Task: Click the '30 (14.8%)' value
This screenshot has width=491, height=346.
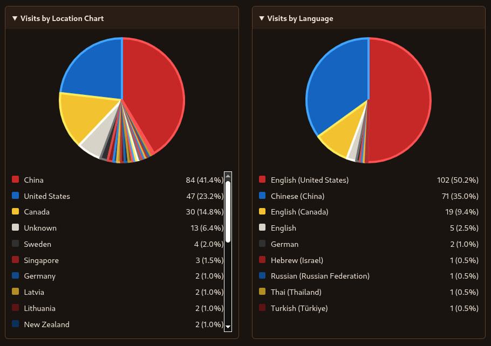Action: click(x=204, y=212)
